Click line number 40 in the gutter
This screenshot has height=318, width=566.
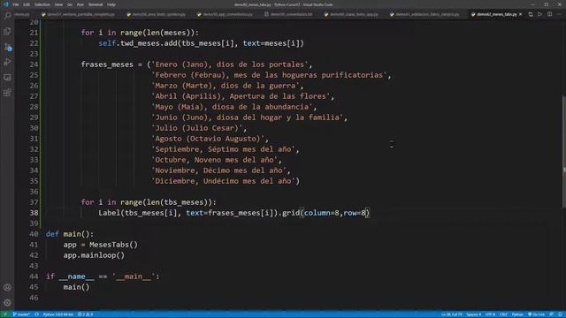tap(34, 234)
